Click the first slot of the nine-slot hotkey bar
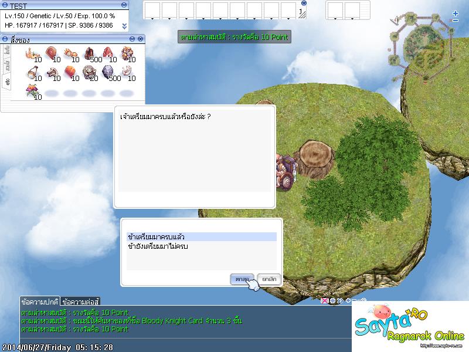This screenshot has height=352, width=469. tap(152, 11)
